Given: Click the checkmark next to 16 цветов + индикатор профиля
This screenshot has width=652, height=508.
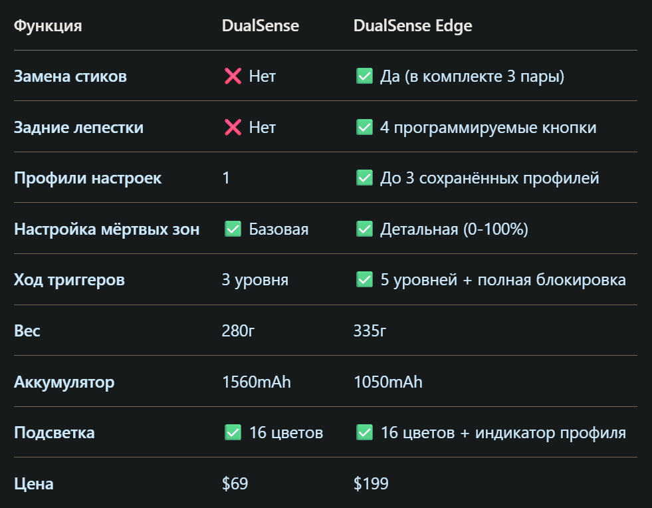Looking at the screenshot, I should 364,433.
